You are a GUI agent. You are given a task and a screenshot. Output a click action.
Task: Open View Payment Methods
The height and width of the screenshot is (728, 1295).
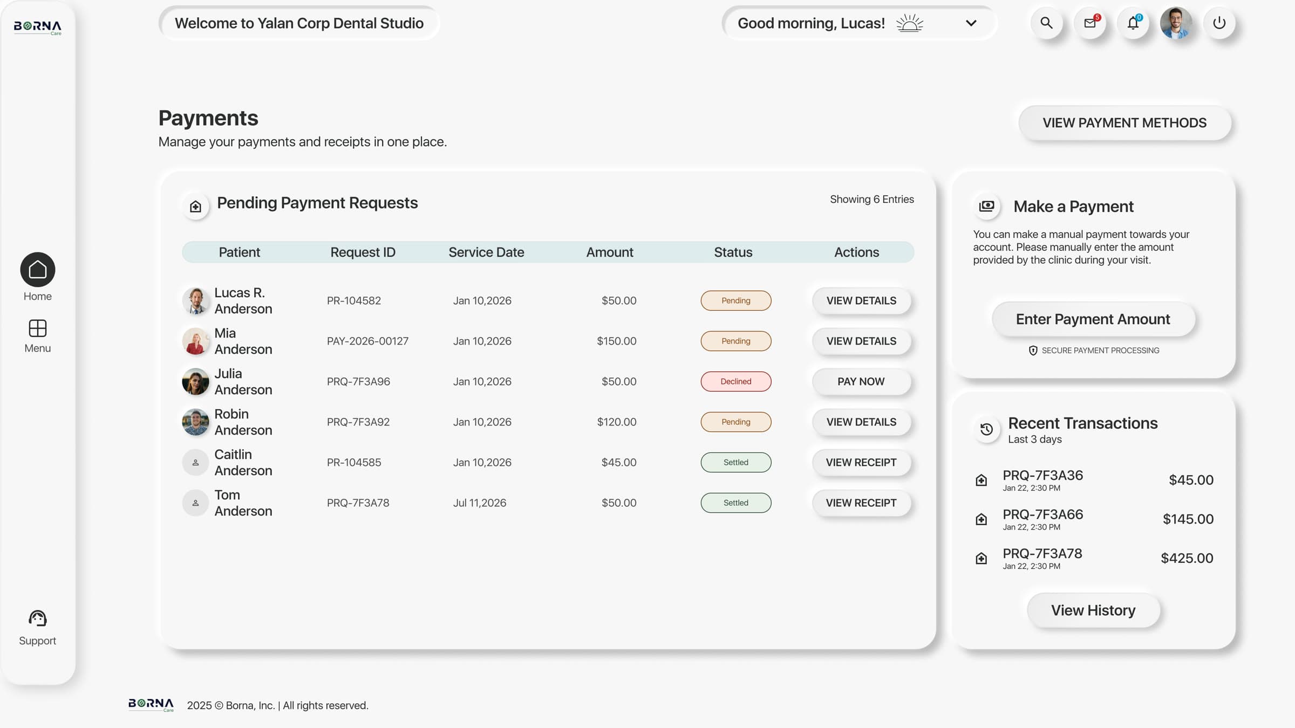pyautogui.click(x=1124, y=123)
